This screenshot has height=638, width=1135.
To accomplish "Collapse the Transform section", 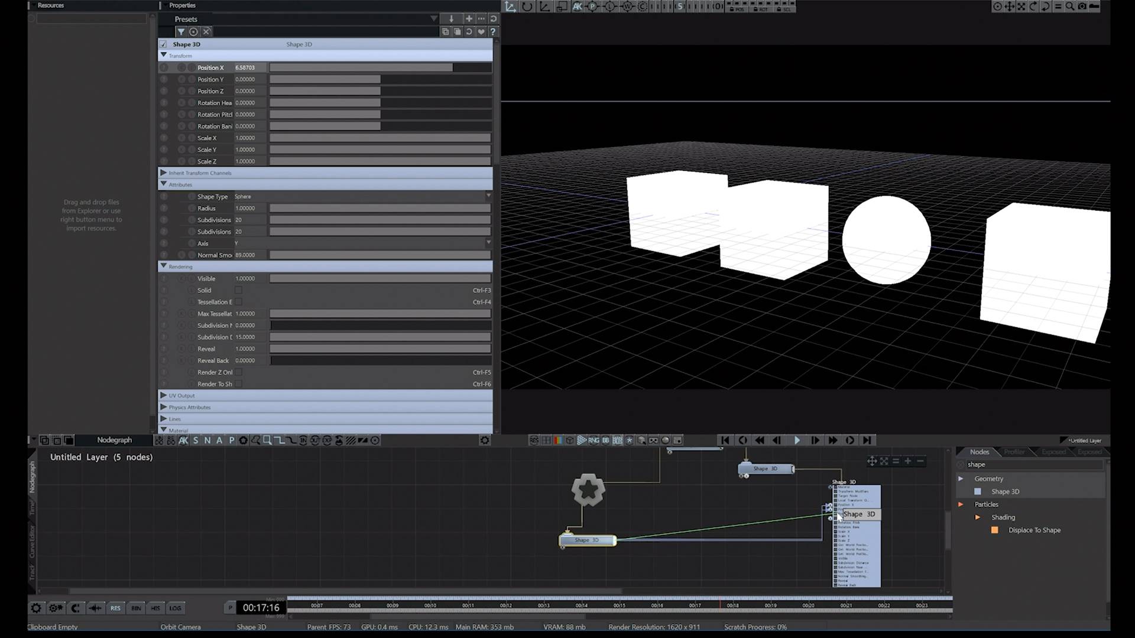I will click(x=164, y=56).
